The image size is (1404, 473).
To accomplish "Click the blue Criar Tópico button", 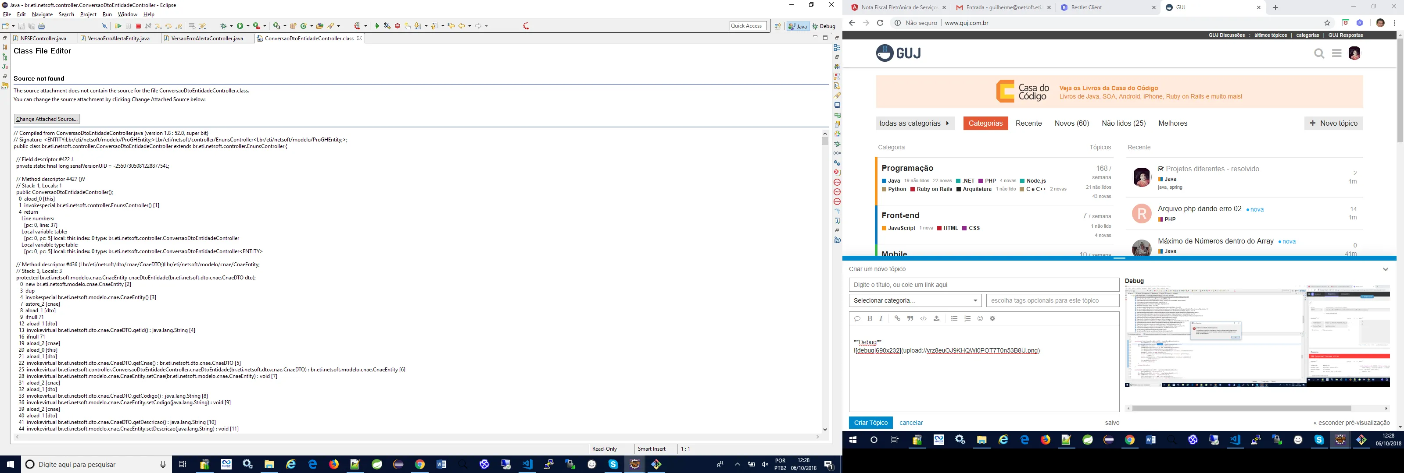I will pyautogui.click(x=870, y=423).
